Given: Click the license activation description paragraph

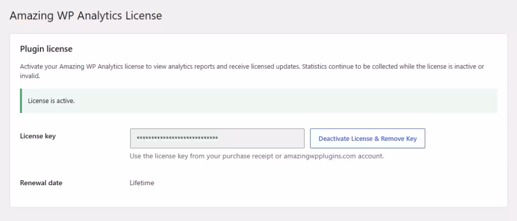Looking at the screenshot, I should (x=252, y=71).
